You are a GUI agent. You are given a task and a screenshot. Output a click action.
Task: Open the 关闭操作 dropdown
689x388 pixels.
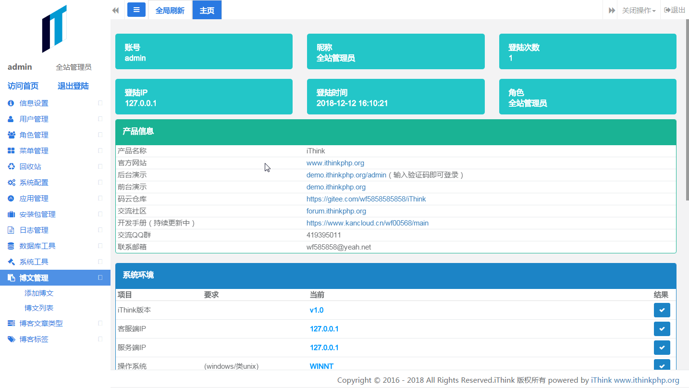tap(639, 10)
